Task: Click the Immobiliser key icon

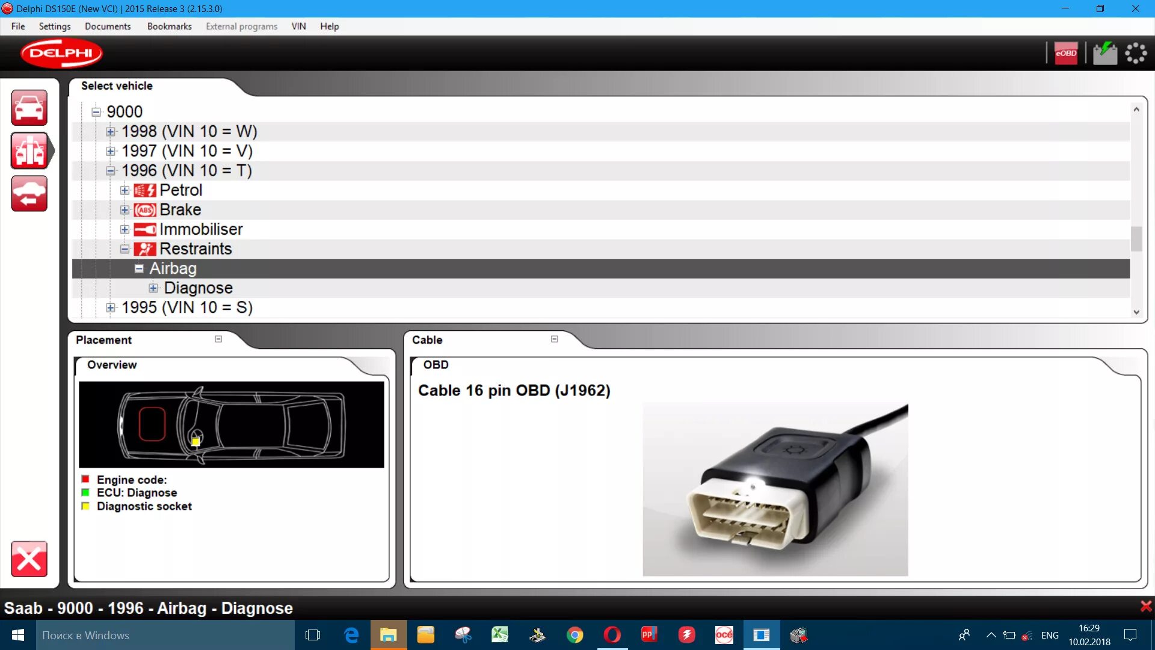Action: point(144,229)
